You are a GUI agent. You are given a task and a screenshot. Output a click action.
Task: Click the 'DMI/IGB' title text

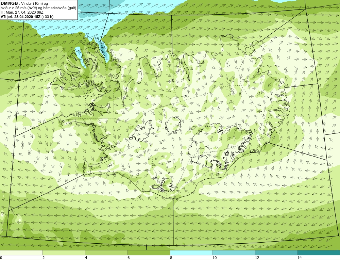pos(9,3)
